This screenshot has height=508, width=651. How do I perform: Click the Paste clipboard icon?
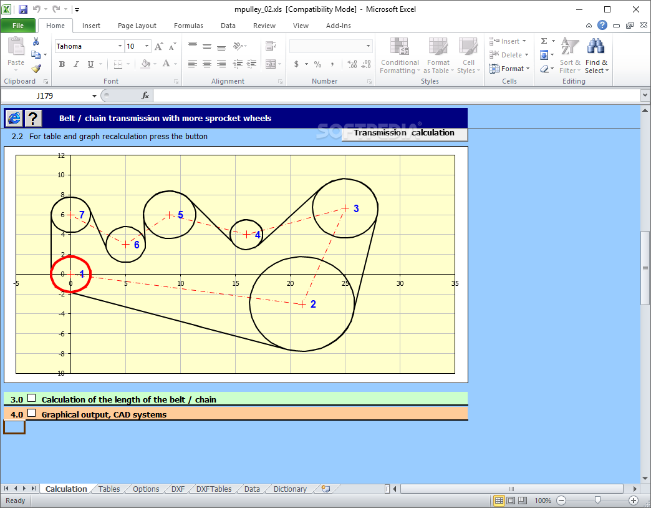[x=16, y=46]
